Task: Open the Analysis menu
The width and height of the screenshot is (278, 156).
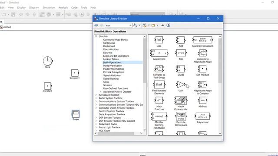Action: [63, 8]
